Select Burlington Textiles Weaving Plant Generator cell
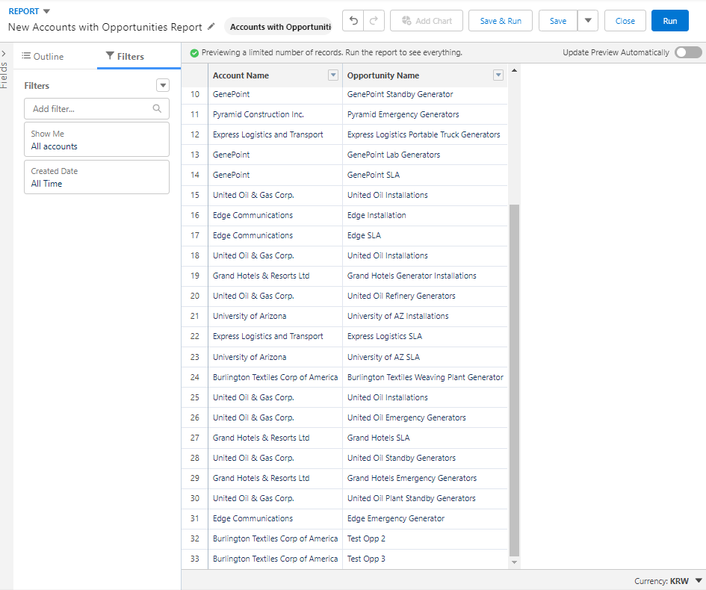 [425, 377]
